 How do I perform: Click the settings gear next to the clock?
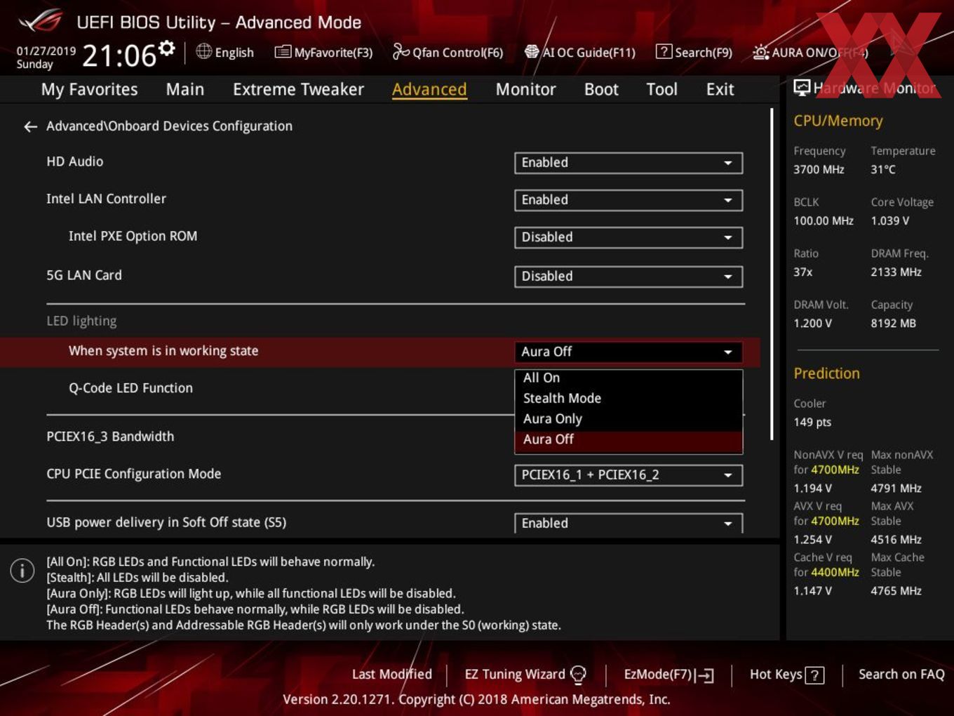(167, 48)
